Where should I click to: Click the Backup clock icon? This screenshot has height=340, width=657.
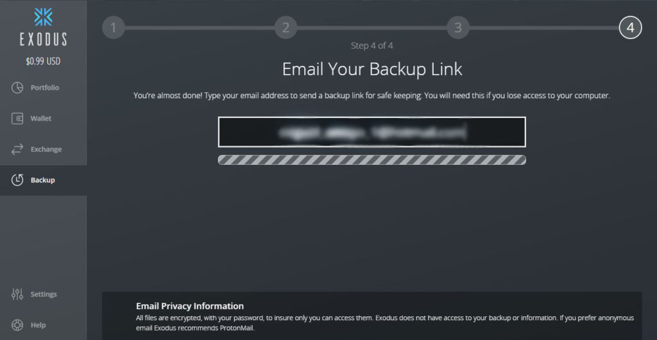[18, 180]
